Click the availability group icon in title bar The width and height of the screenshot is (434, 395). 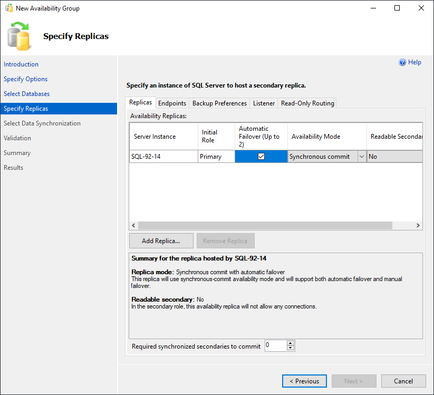pos(8,8)
